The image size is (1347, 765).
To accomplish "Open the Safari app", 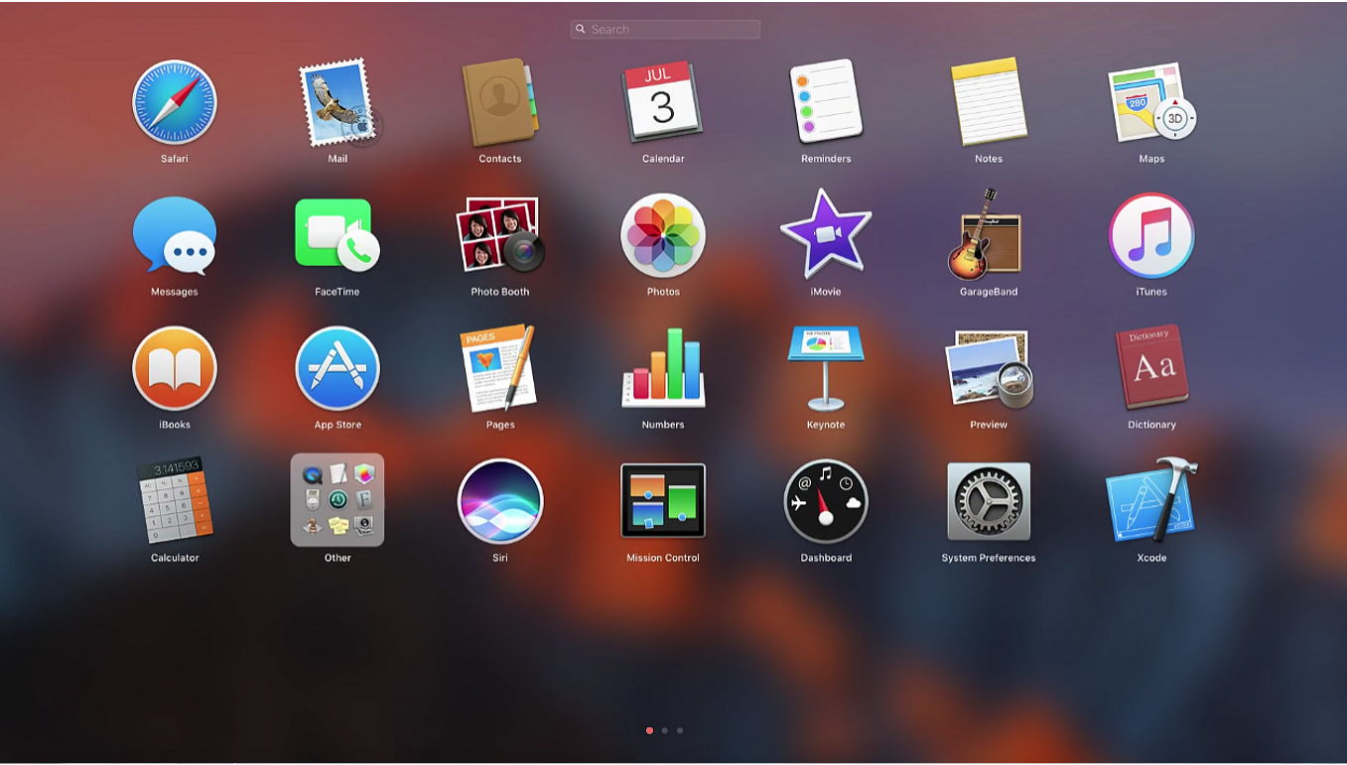I will [175, 103].
